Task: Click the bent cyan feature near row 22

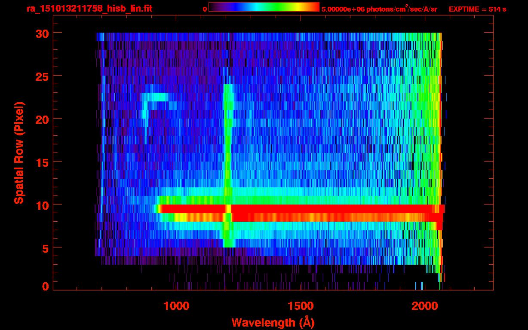Action: coord(155,105)
